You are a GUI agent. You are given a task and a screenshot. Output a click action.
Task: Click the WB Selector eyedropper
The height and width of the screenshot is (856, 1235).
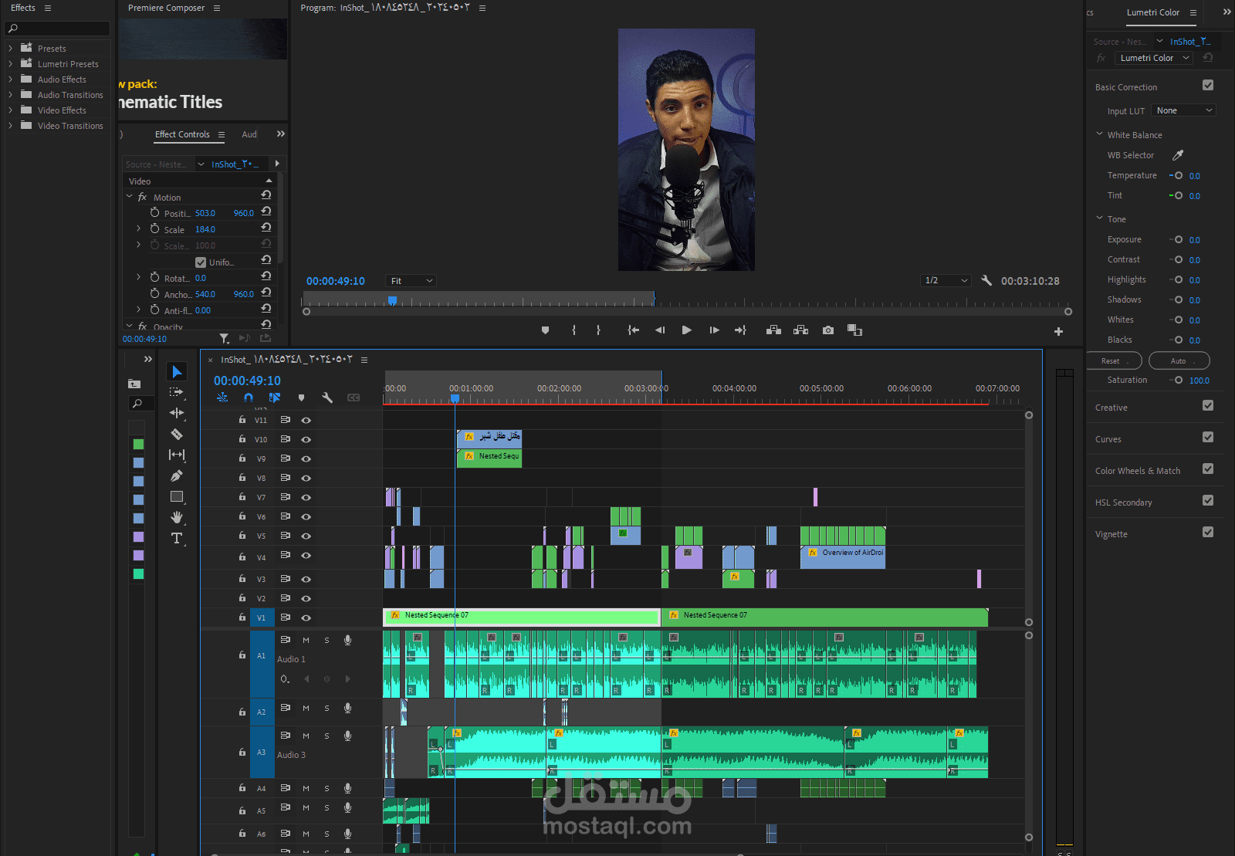point(1178,155)
